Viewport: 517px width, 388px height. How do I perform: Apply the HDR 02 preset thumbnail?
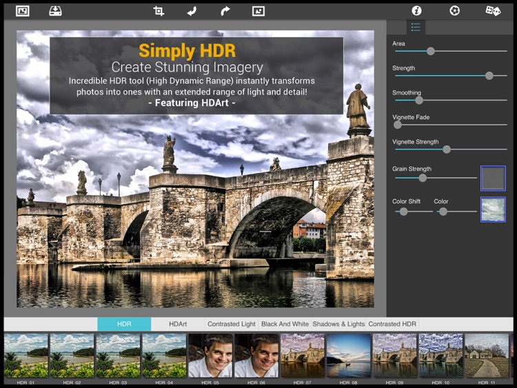coord(72,356)
